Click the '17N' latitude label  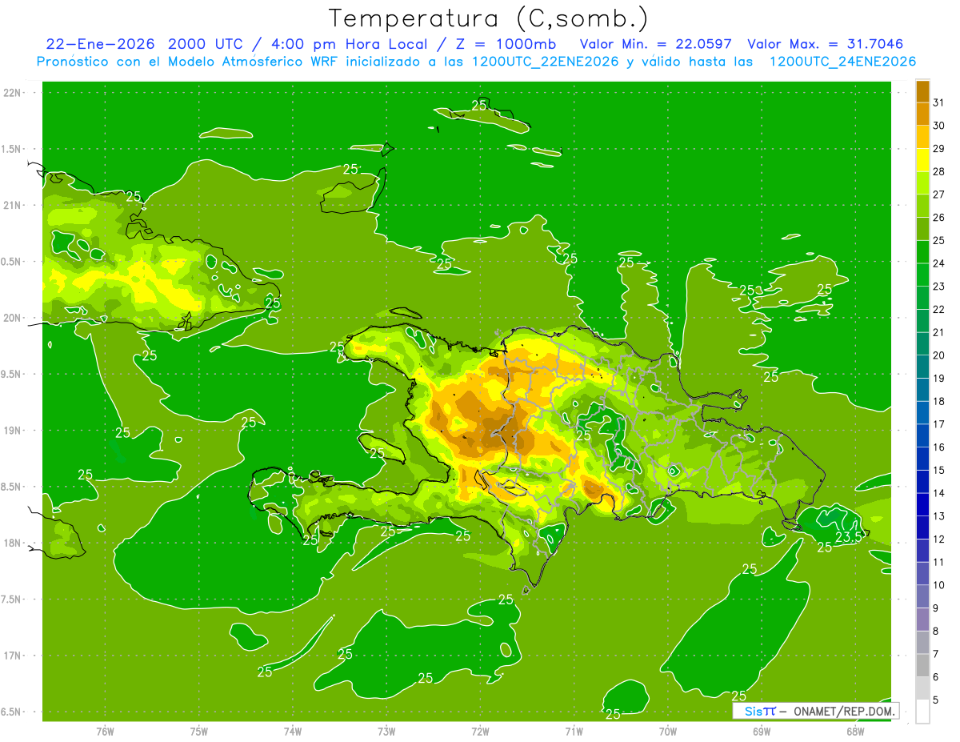(x=11, y=656)
